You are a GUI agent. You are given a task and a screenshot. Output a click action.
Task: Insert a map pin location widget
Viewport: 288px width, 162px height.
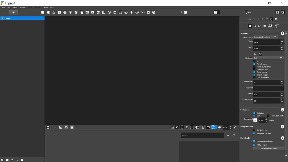click(x=70, y=12)
